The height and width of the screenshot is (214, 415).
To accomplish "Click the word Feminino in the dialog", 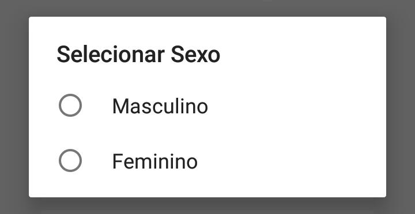I will pos(155,162).
